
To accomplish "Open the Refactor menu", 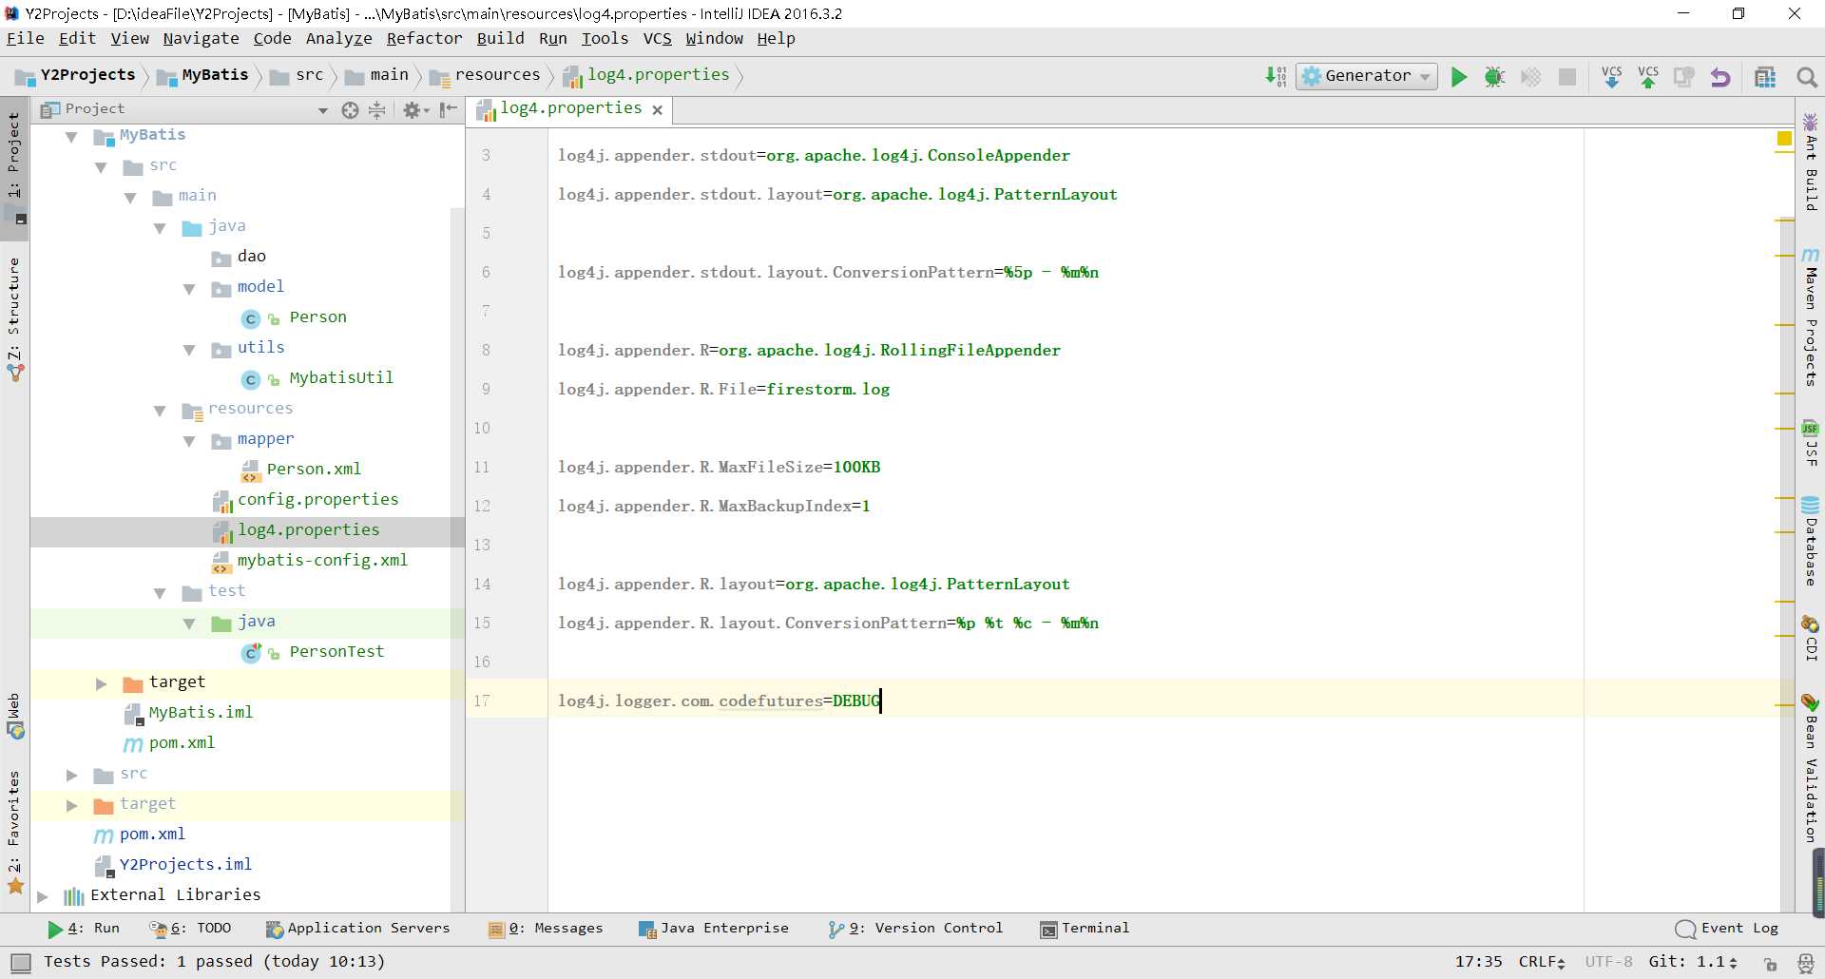I will [424, 38].
